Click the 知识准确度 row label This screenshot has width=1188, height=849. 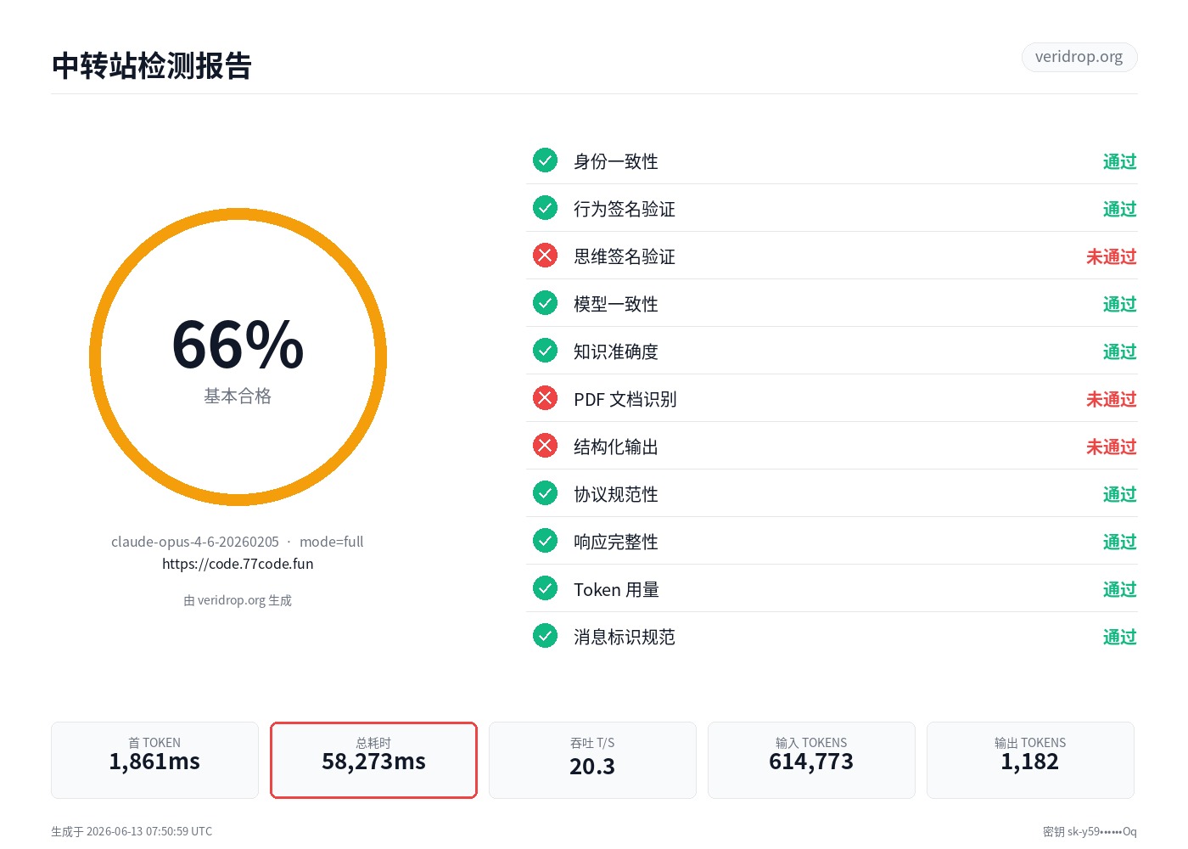(x=616, y=351)
